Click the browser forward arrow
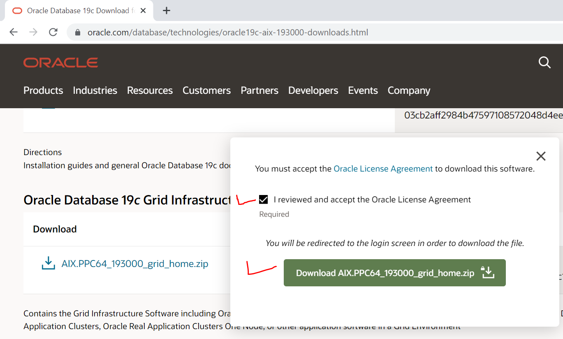This screenshot has width=563, height=339. coord(33,33)
